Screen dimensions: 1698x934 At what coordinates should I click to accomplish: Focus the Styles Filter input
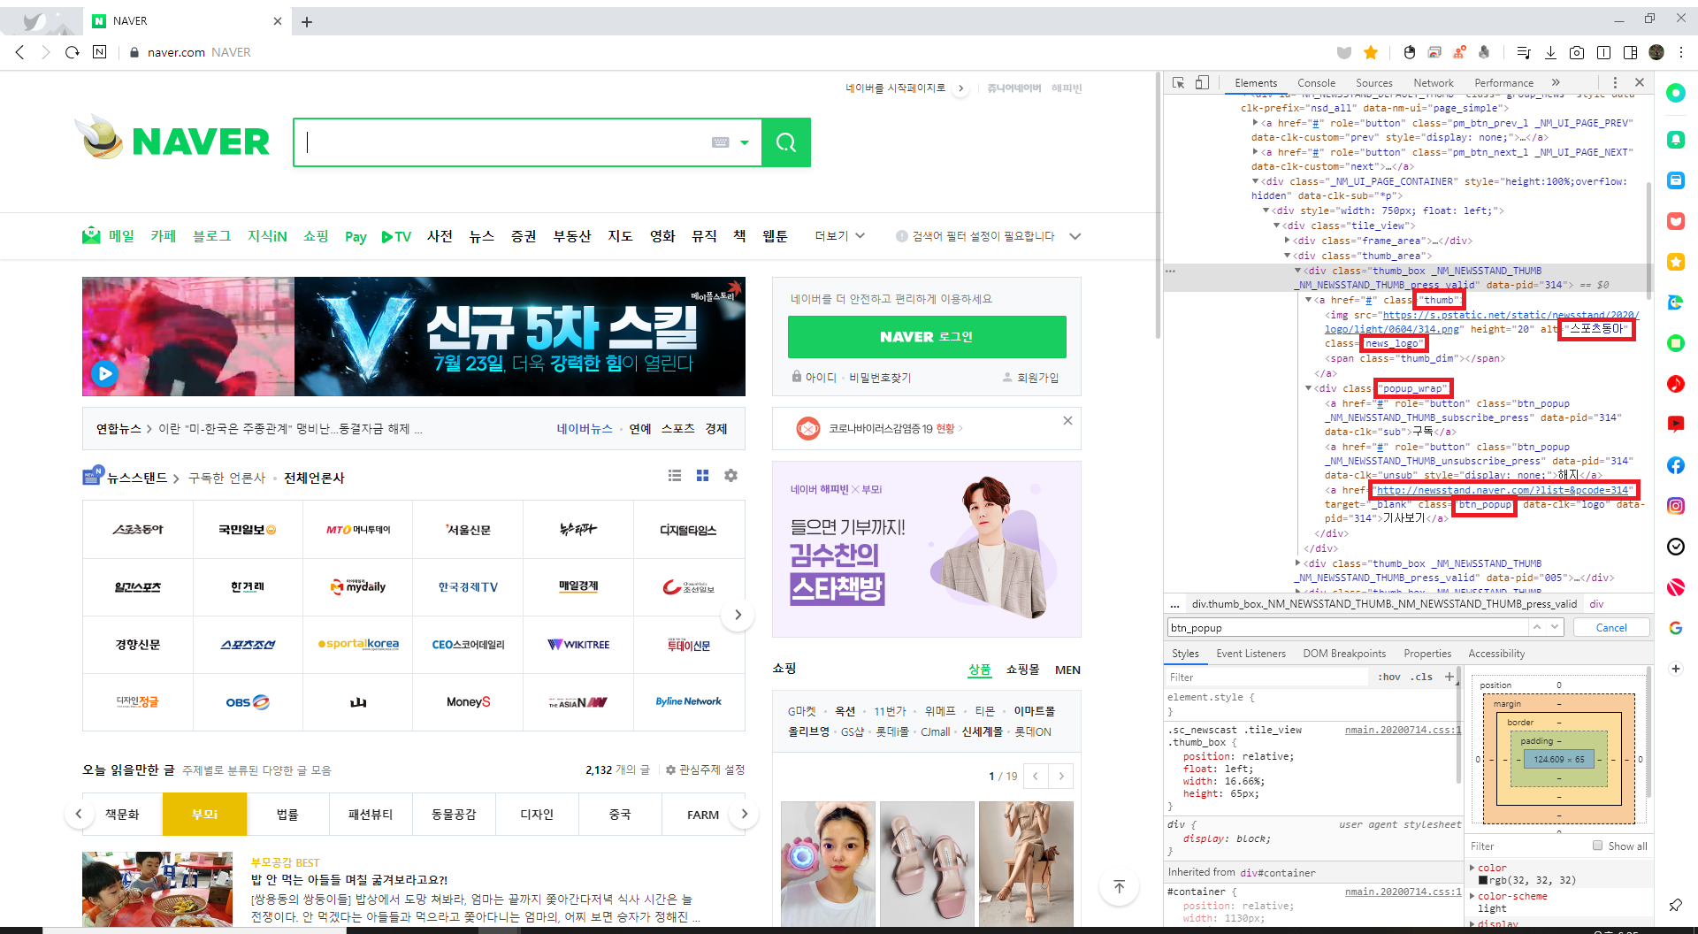(1266, 677)
